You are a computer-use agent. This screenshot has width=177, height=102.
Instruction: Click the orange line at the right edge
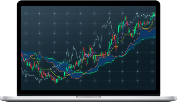[x=155, y=28]
